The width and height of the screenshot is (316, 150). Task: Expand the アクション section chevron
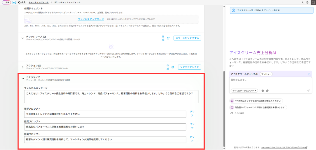[x=23, y=67]
